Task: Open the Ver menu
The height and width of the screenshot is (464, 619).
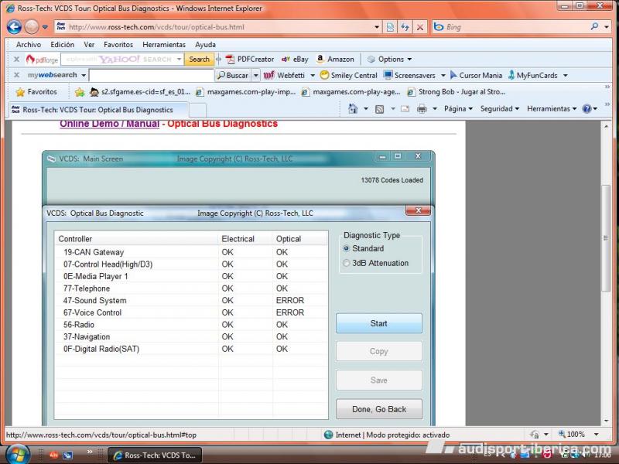Action: tap(89, 45)
